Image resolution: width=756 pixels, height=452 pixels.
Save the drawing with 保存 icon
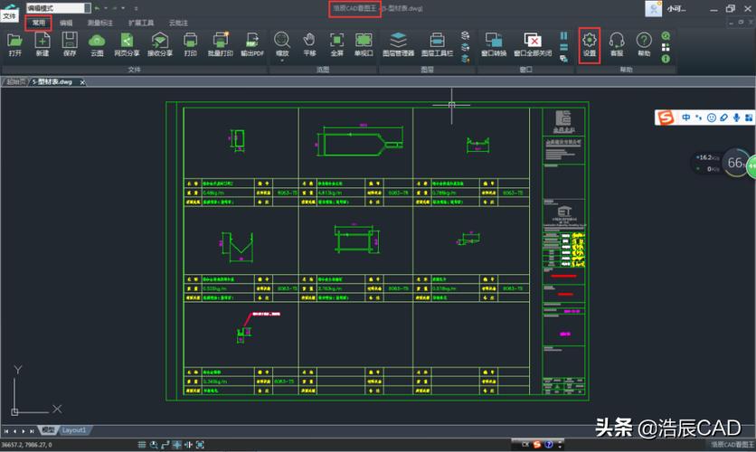pyautogui.click(x=70, y=43)
